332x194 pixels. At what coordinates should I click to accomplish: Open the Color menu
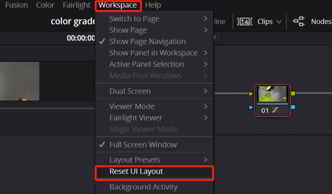45,5
